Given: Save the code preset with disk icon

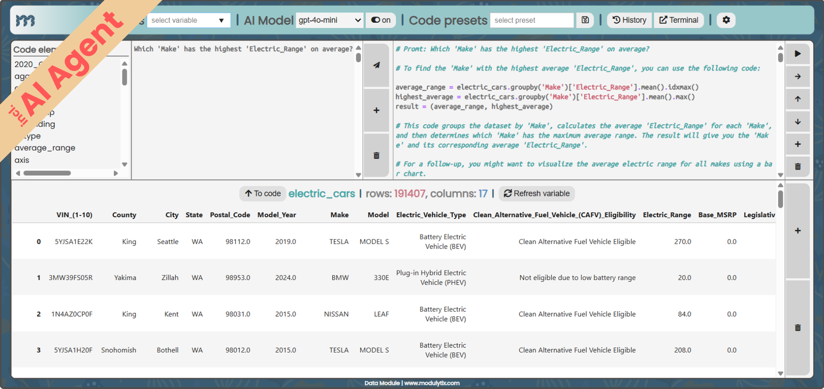Looking at the screenshot, I should click(585, 20).
